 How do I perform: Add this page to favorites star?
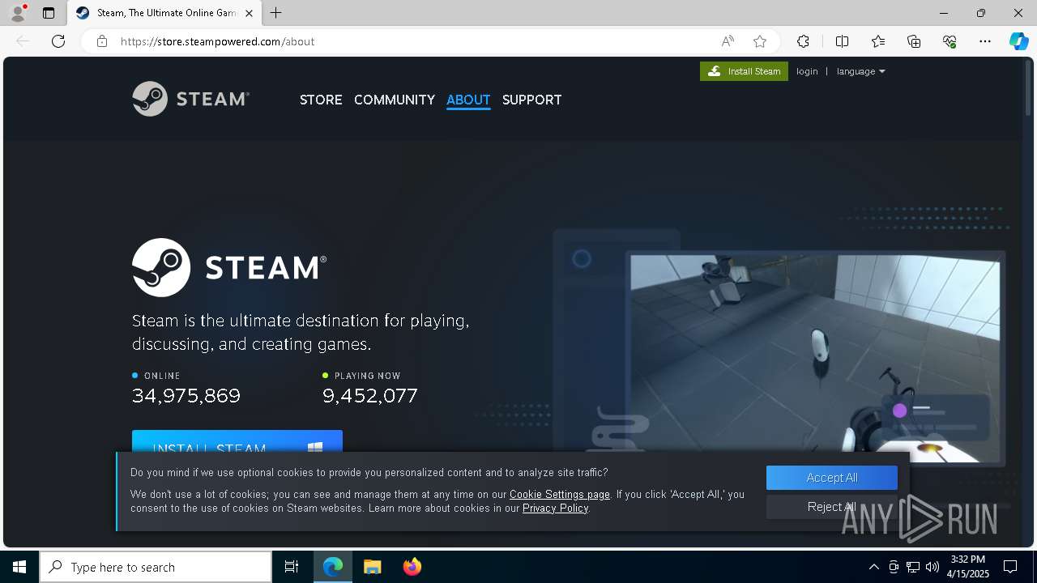[x=760, y=41]
